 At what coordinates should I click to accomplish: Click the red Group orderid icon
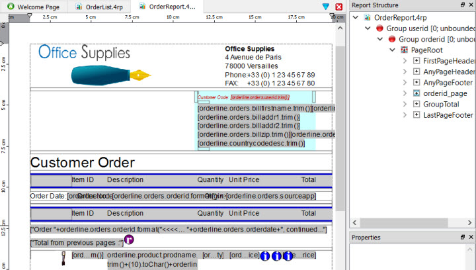[391, 39]
